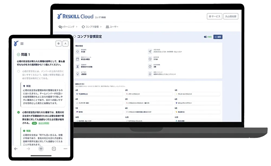Open the 2月 category dropdown
The height and width of the screenshot is (166, 271).
[x=149, y=94]
